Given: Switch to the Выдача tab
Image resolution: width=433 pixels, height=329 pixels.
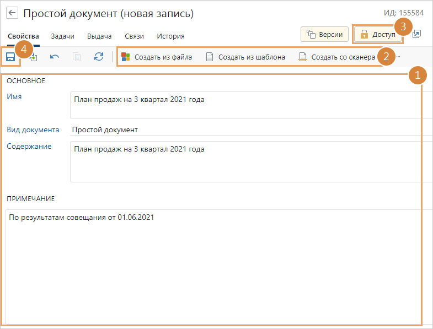Looking at the screenshot, I should [x=99, y=36].
